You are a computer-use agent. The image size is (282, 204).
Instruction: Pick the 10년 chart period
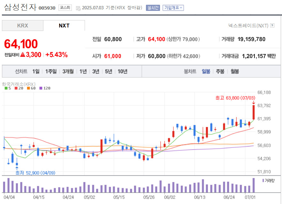[x=122, y=72]
